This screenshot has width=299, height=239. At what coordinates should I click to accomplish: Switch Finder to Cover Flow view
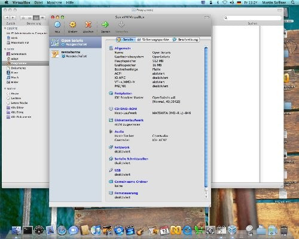[x=42, y=18]
